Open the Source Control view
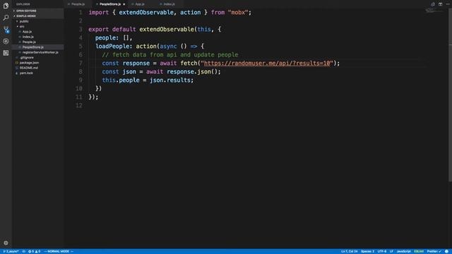452x254 pixels. point(6,30)
